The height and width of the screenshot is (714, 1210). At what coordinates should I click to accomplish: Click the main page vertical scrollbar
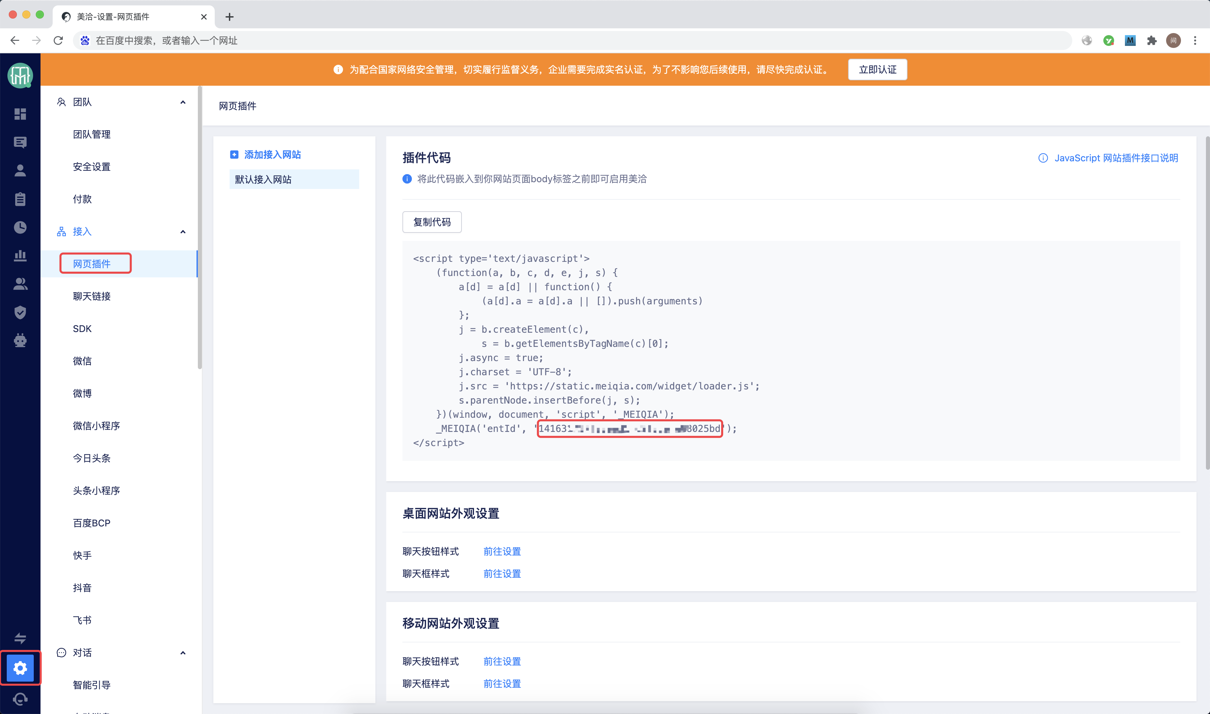pyautogui.click(x=1207, y=303)
